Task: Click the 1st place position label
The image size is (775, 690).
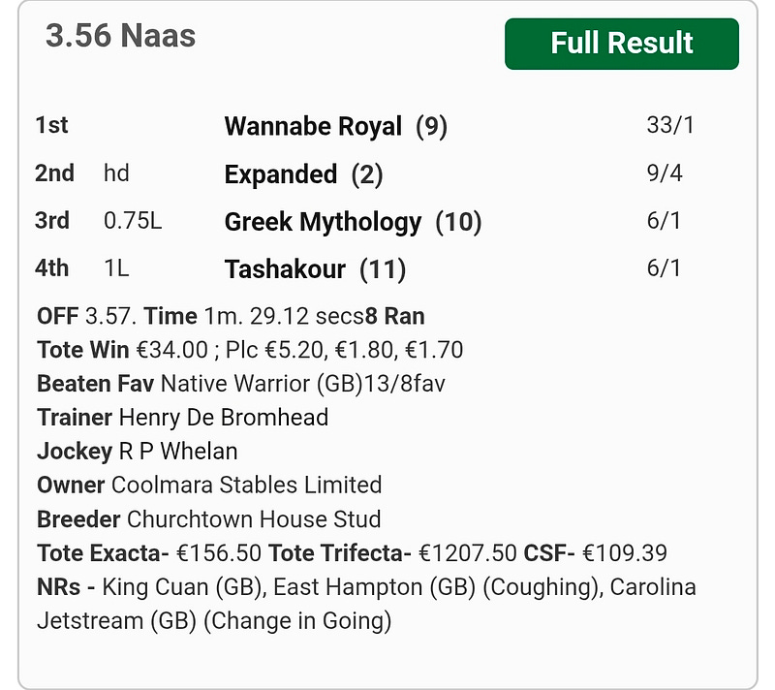Action: 51,125
